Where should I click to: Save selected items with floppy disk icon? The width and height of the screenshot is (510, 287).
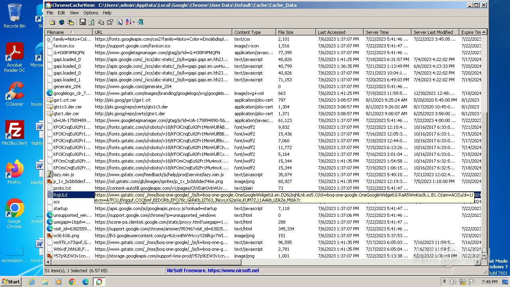[x=82, y=22]
